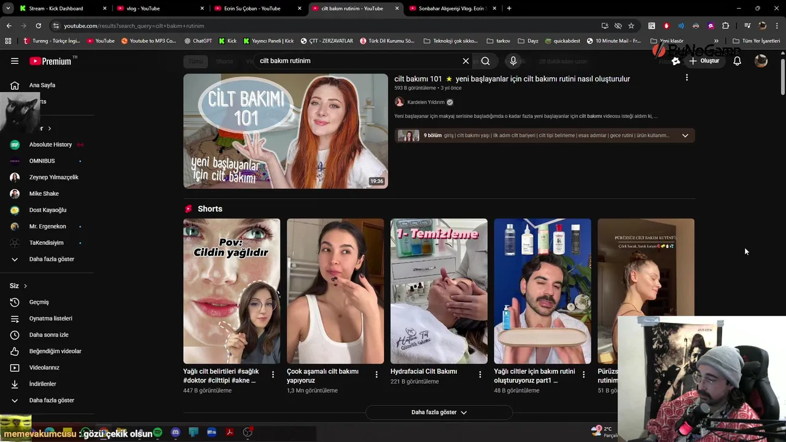Open the Chrome extensions puzzle icon

pos(726,26)
